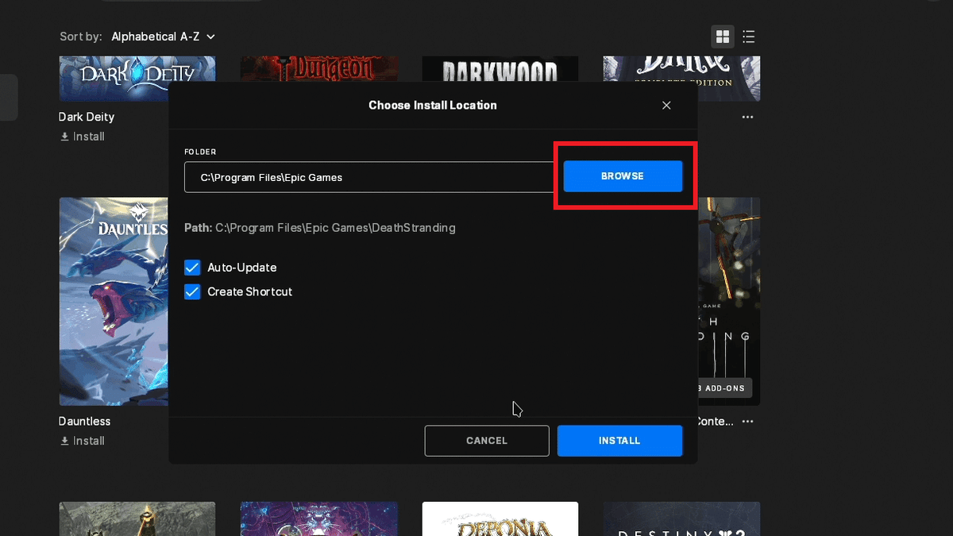
Task: Open the Sort by Alphabetical A-Z dropdown
Action: pos(163,37)
